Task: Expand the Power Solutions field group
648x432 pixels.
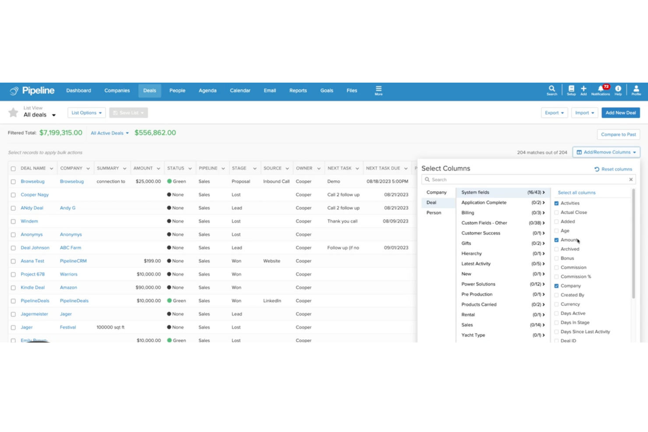Action: pos(503,284)
